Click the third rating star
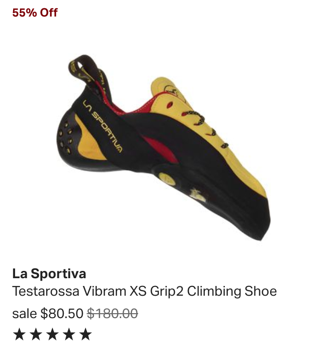Screen dimensions: 328x356 53,334
